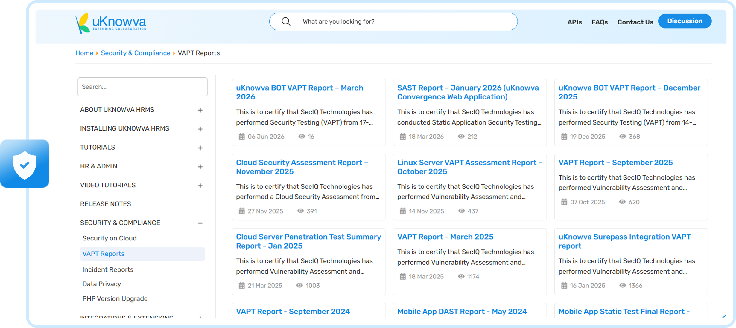Click eye views icon beside 212

[x=461, y=137]
